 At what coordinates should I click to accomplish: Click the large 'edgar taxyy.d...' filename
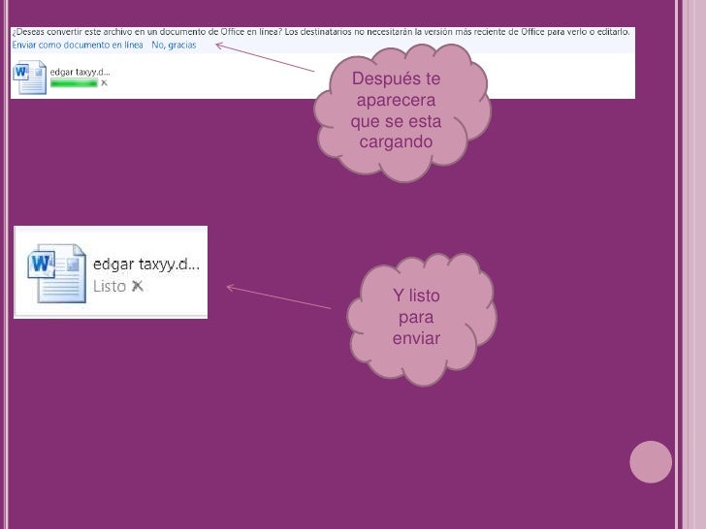click(x=146, y=264)
